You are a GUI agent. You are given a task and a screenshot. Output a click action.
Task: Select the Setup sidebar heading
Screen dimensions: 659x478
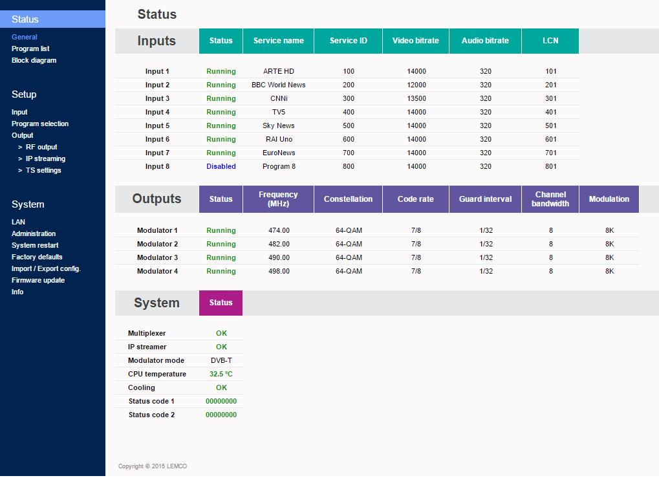24,94
